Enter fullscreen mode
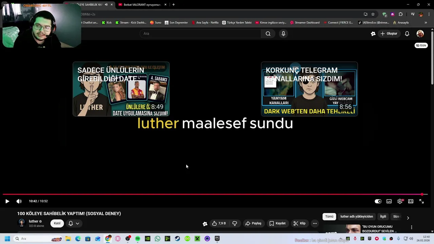 pos(421,201)
